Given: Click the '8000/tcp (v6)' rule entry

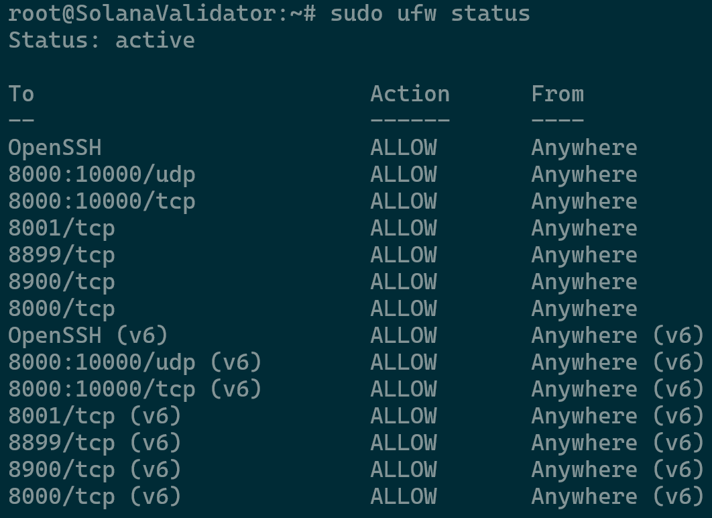Looking at the screenshot, I should click(x=95, y=497).
